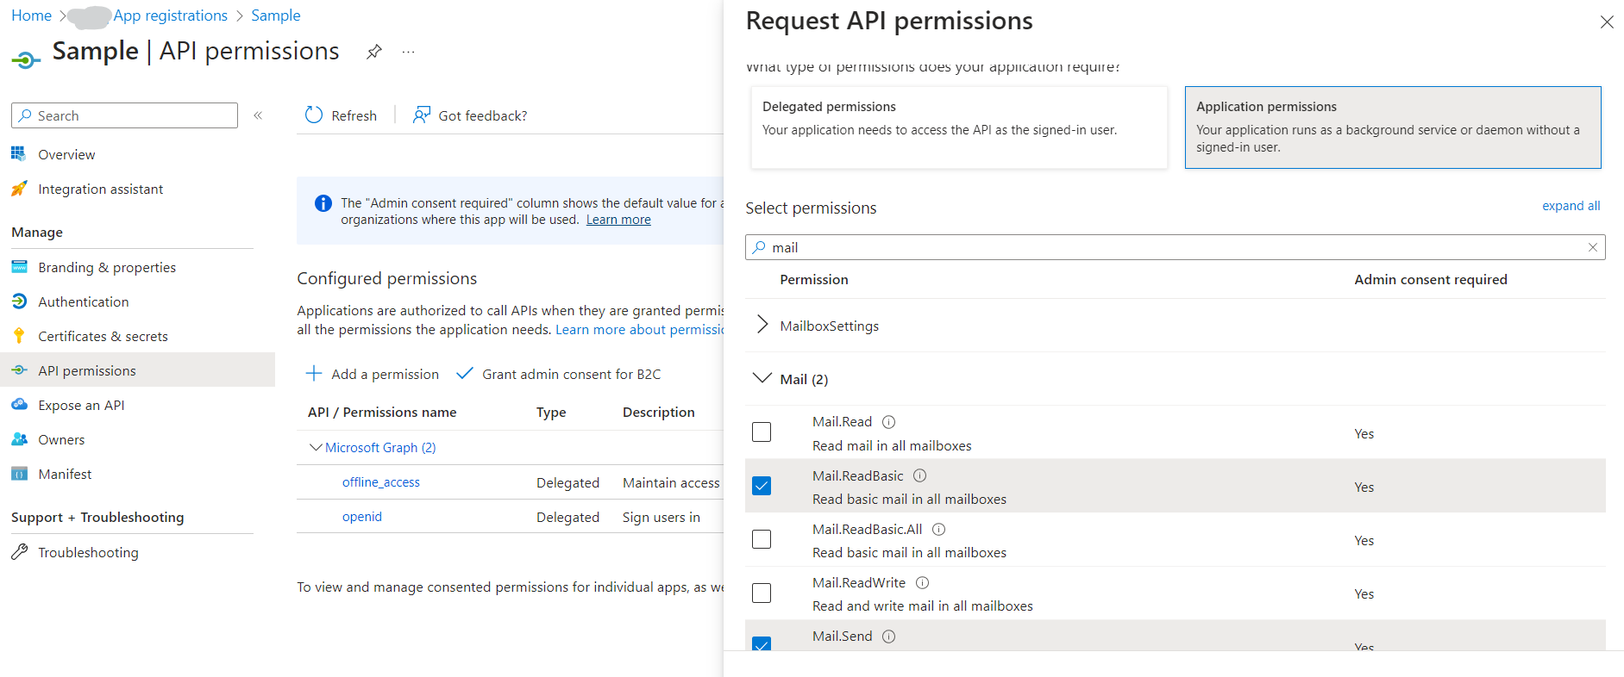Uncheck the Mail.ReadBasic permission
The image size is (1624, 677).
coord(762,486)
